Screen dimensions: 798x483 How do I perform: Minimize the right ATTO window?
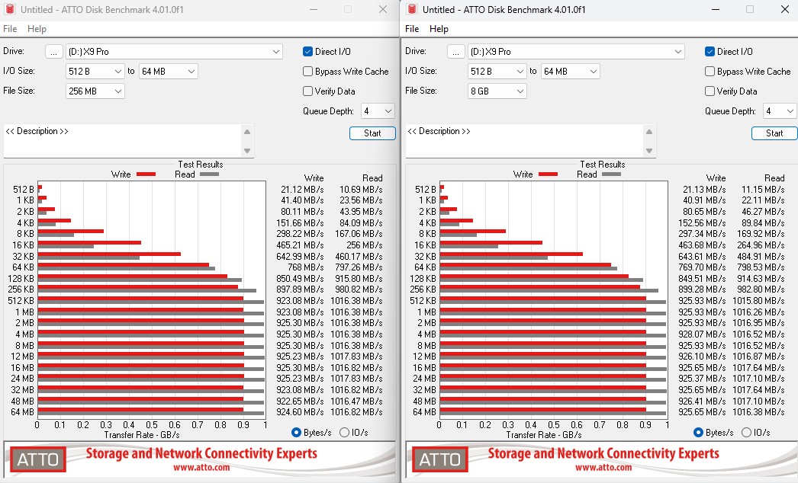[716, 10]
